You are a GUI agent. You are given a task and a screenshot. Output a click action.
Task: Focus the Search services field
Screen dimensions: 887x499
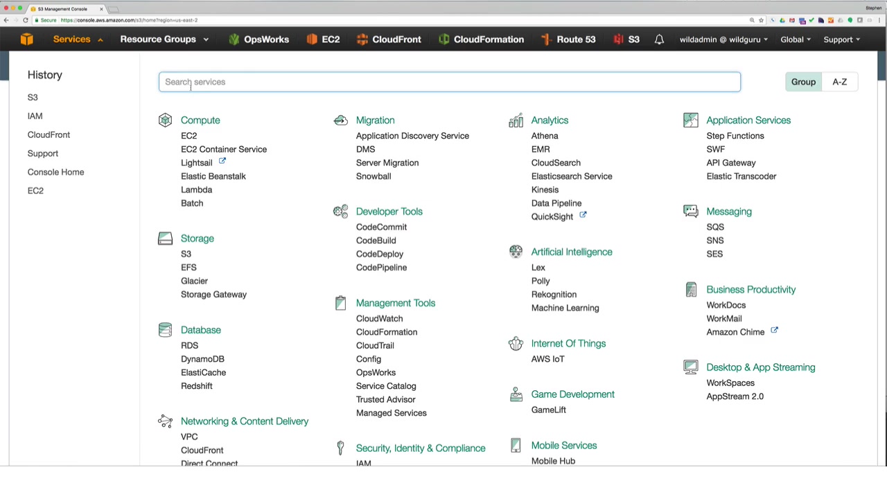449,82
